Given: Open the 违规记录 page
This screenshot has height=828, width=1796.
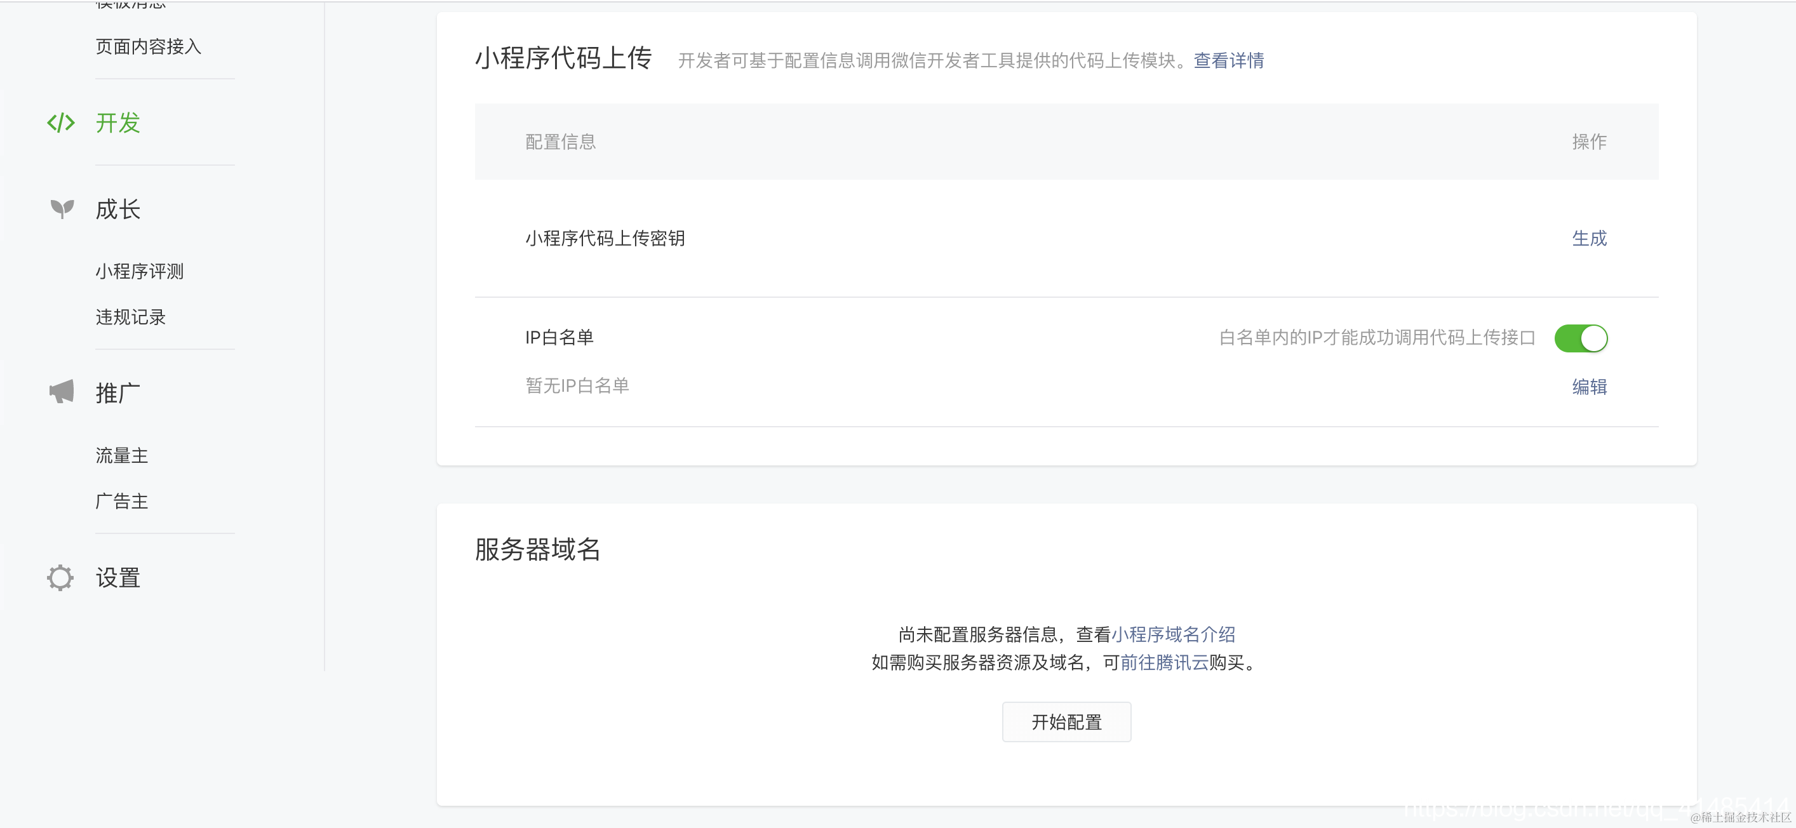Looking at the screenshot, I should 131,317.
